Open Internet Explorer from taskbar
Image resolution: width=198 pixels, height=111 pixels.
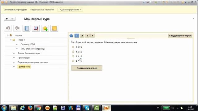(x=22, y=108)
